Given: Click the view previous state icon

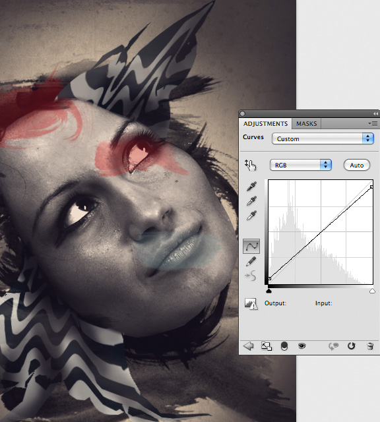Looking at the screenshot, I should [333, 346].
